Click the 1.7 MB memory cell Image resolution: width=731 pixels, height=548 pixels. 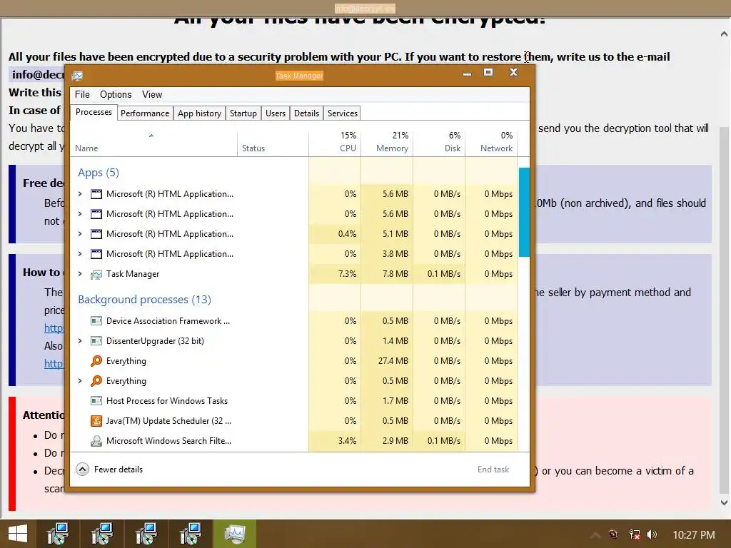[387, 401]
